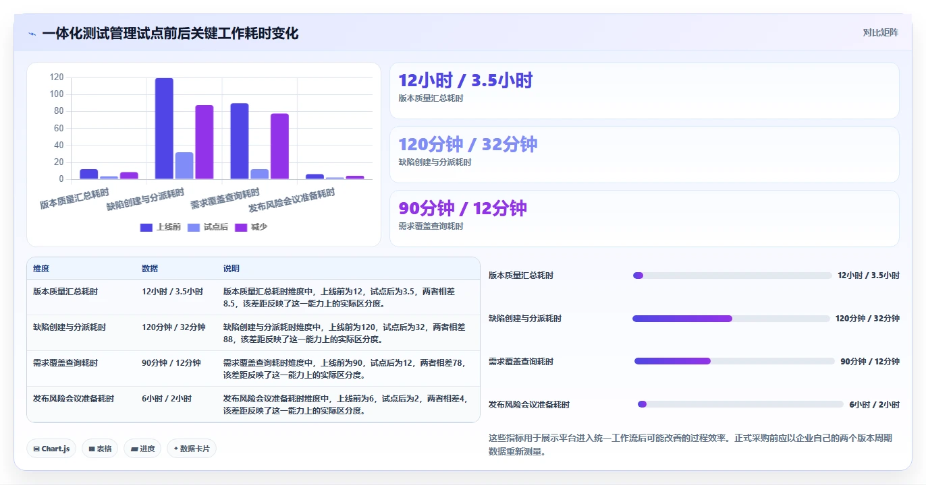
Task: Toggle the 上线前 legend item in chart
Action: point(161,227)
